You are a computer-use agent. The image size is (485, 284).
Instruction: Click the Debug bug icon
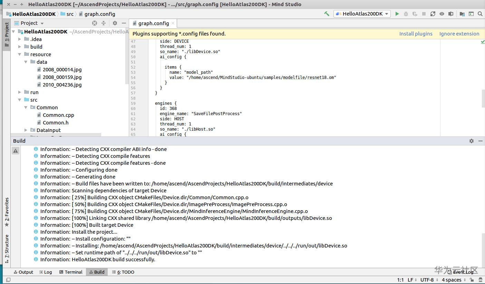(x=406, y=14)
